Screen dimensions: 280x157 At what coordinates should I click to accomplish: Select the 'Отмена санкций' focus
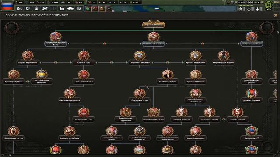[x=238, y=115]
